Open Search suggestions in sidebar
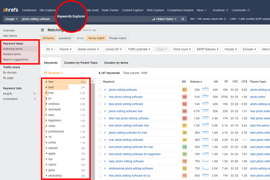The image size is (270, 180). point(15,60)
